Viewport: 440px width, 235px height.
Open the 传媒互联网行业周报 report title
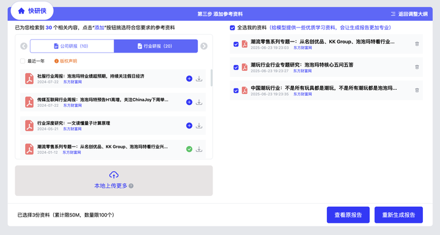103,100
